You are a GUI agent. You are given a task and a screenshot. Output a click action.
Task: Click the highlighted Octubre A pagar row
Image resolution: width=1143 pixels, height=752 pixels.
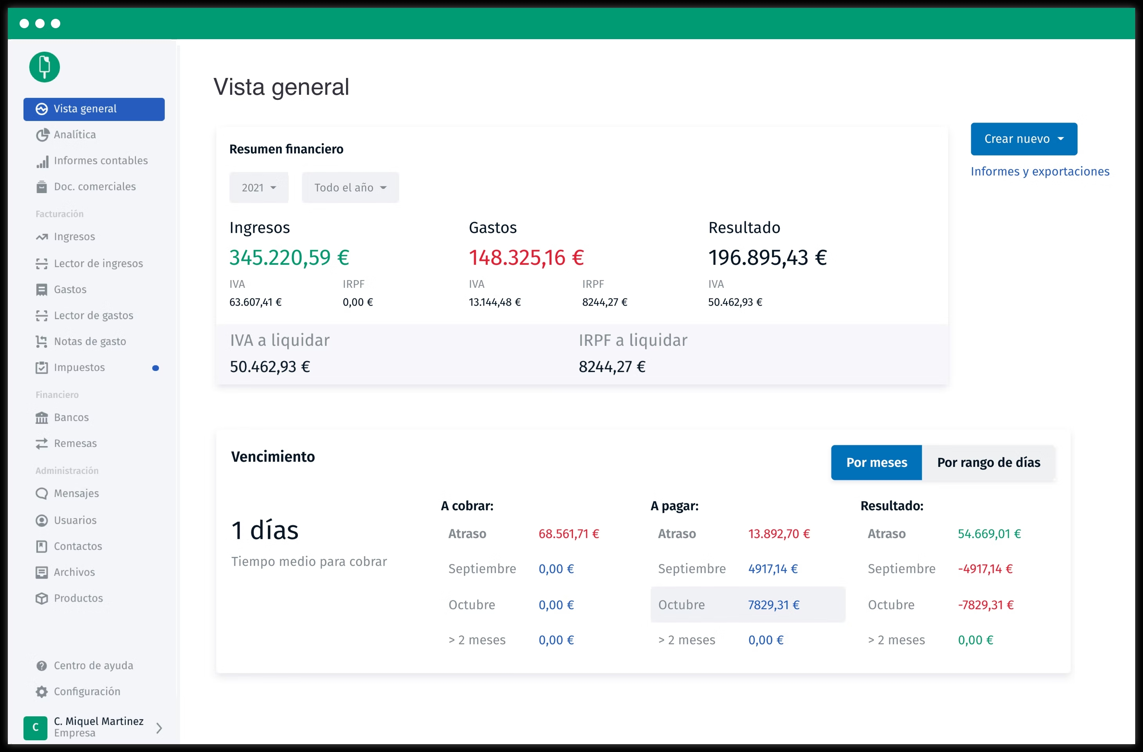pos(747,604)
